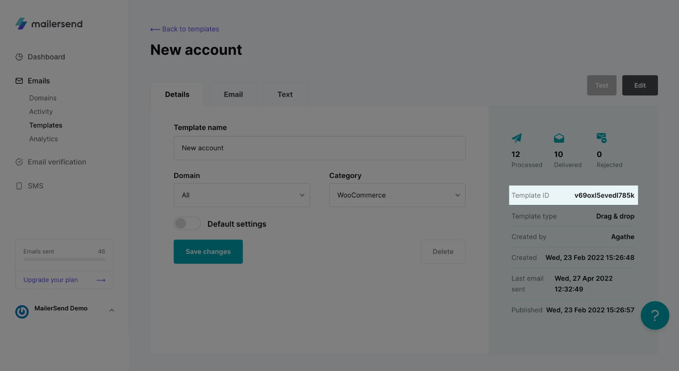The width and height of the screenshot is (679, 371).
Task: Click the help button icon
Action: pos(655,315)
